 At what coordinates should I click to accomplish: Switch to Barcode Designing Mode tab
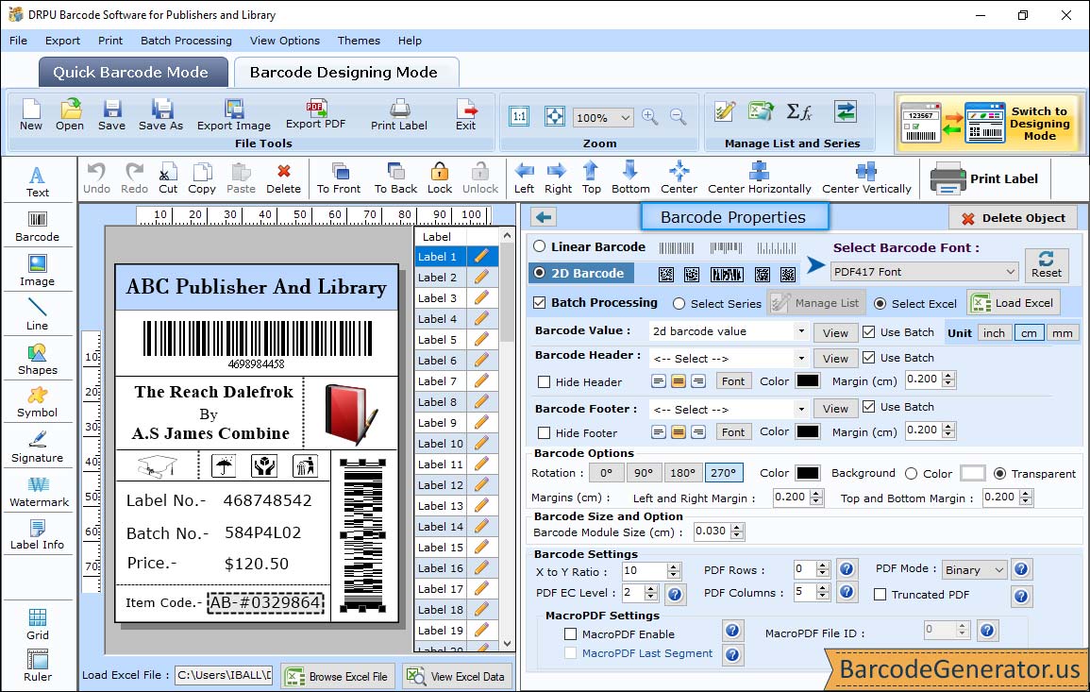pos(346,73)
